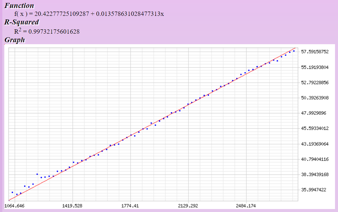The width and height of the screenshot is (338, 212).
Task: Click the R-Squared heading
Action: point(21,22)
